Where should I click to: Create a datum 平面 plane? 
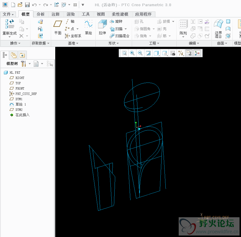58,27
